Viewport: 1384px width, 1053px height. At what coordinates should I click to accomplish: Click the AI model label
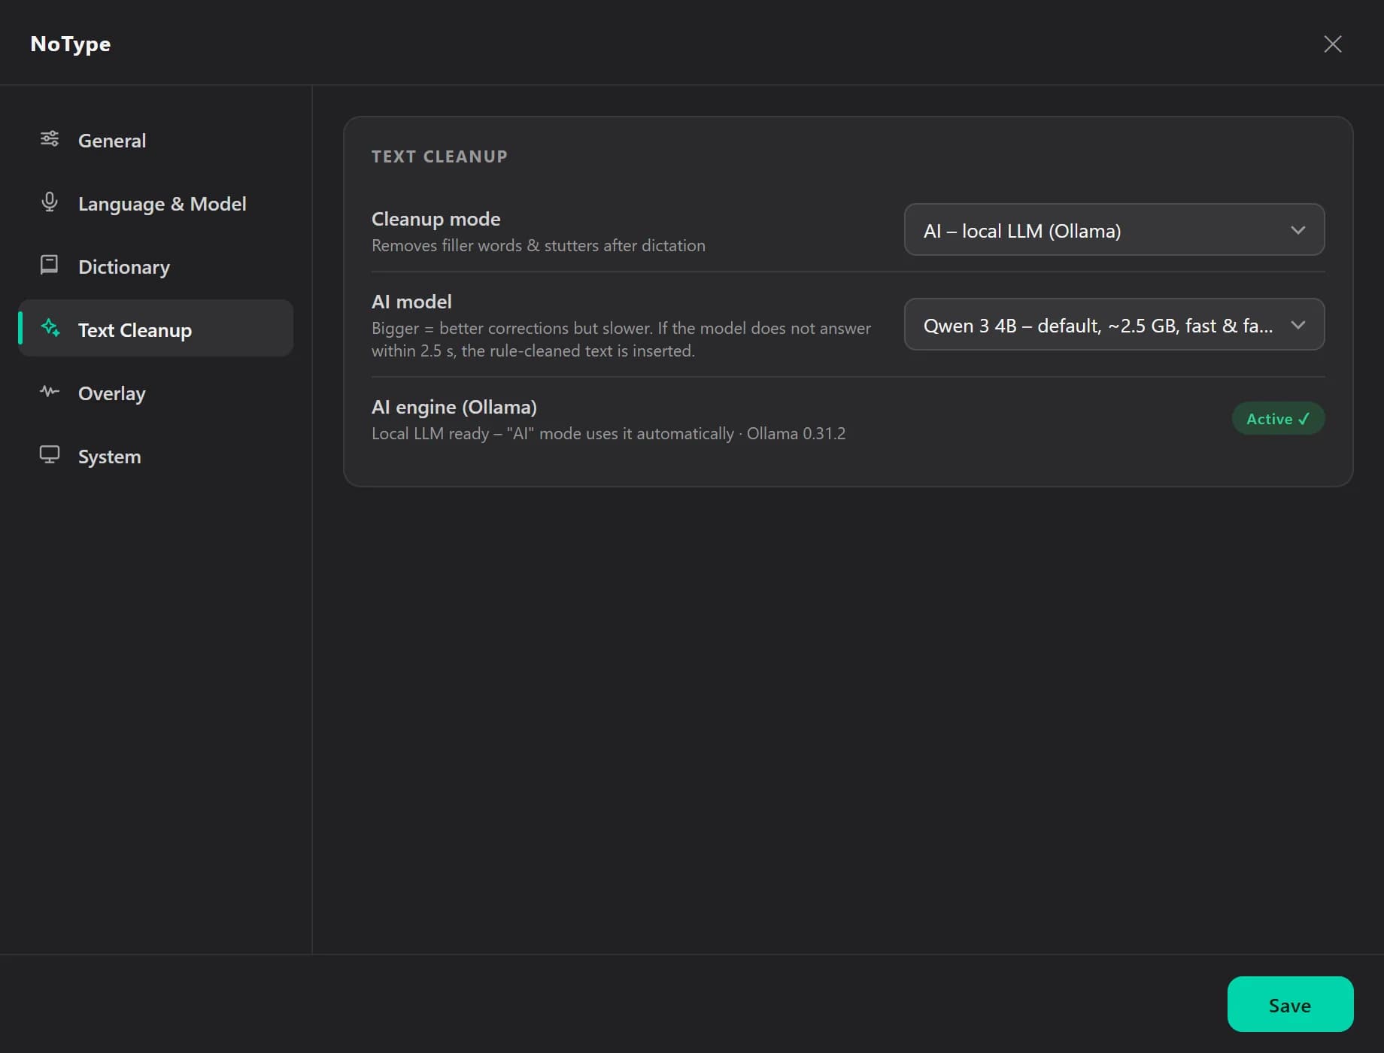tap(411, 302)
